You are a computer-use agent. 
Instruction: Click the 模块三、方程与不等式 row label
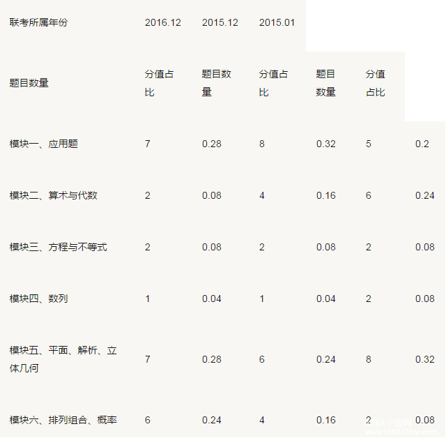[x=59, y=247]
